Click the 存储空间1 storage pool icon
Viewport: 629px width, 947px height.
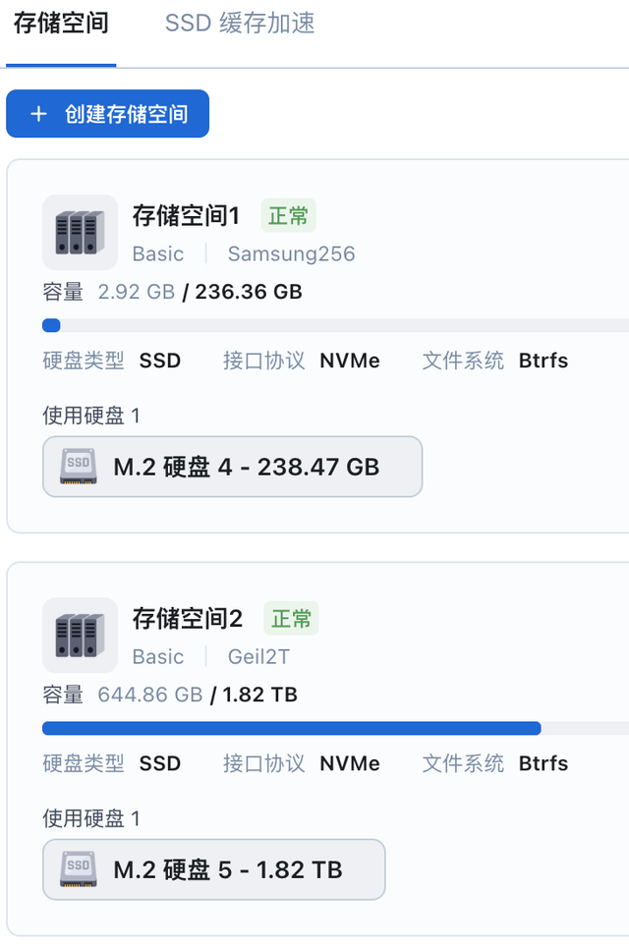80,232
